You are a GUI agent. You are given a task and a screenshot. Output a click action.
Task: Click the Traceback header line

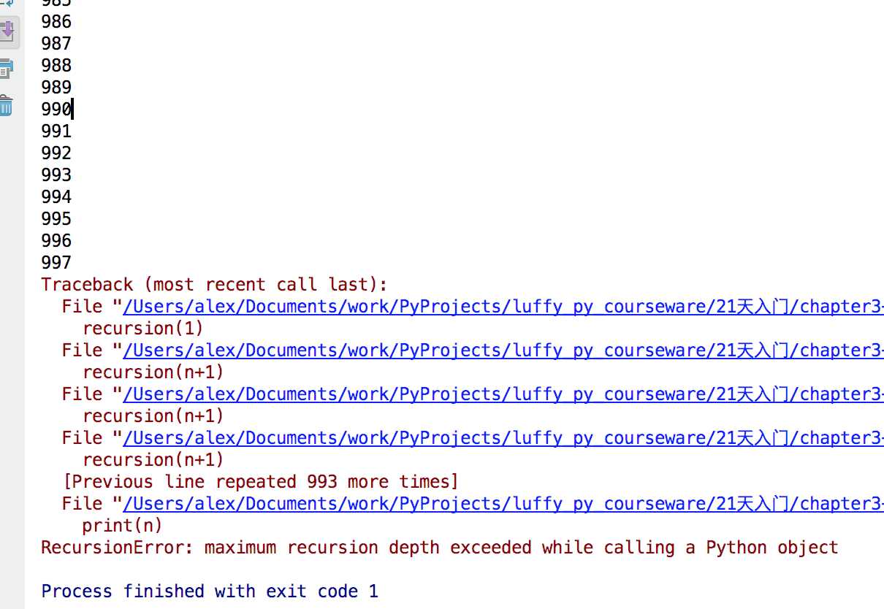click(214, 285)
